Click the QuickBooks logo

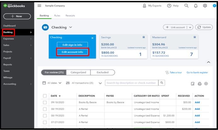point(14,6)
